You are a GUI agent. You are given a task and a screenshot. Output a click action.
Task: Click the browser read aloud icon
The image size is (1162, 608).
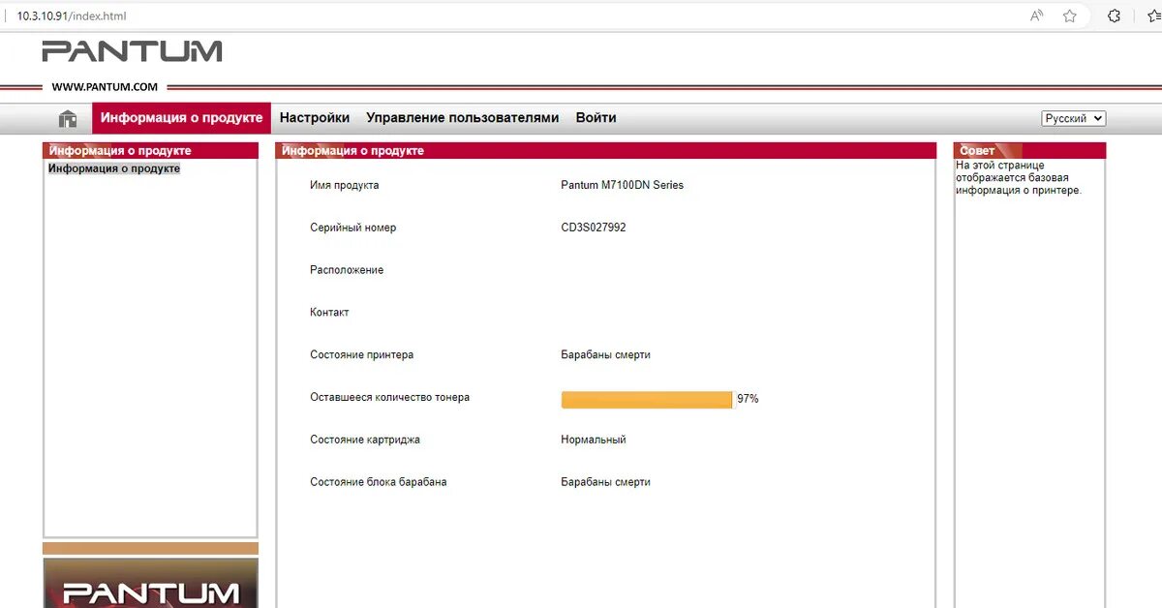1037,15
